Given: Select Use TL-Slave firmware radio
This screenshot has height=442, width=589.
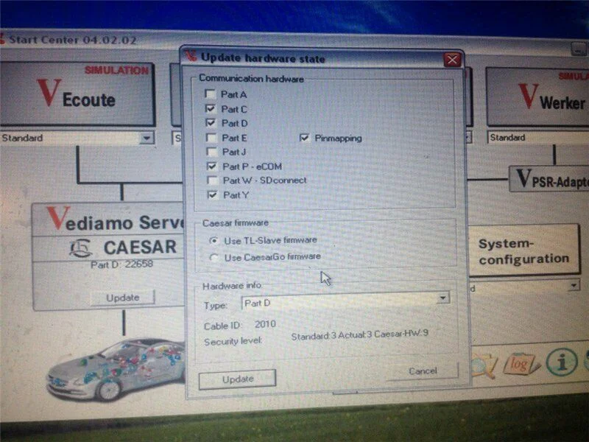Looking at the screenshot, I should click(214, 241).
